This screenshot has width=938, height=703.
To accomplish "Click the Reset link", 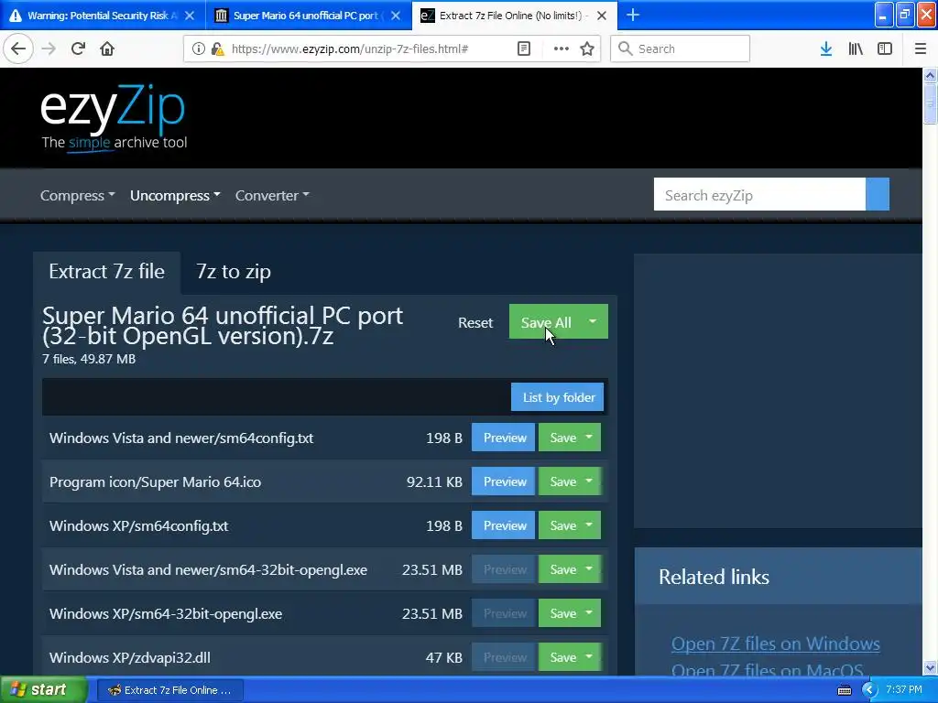I will [x=475, y=323].
